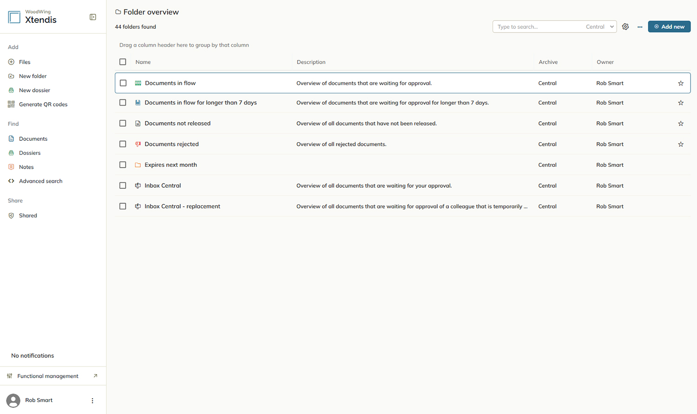Star the Documents rejected folder
Viewport: 697px width, 414px height.
click(681, 145)
